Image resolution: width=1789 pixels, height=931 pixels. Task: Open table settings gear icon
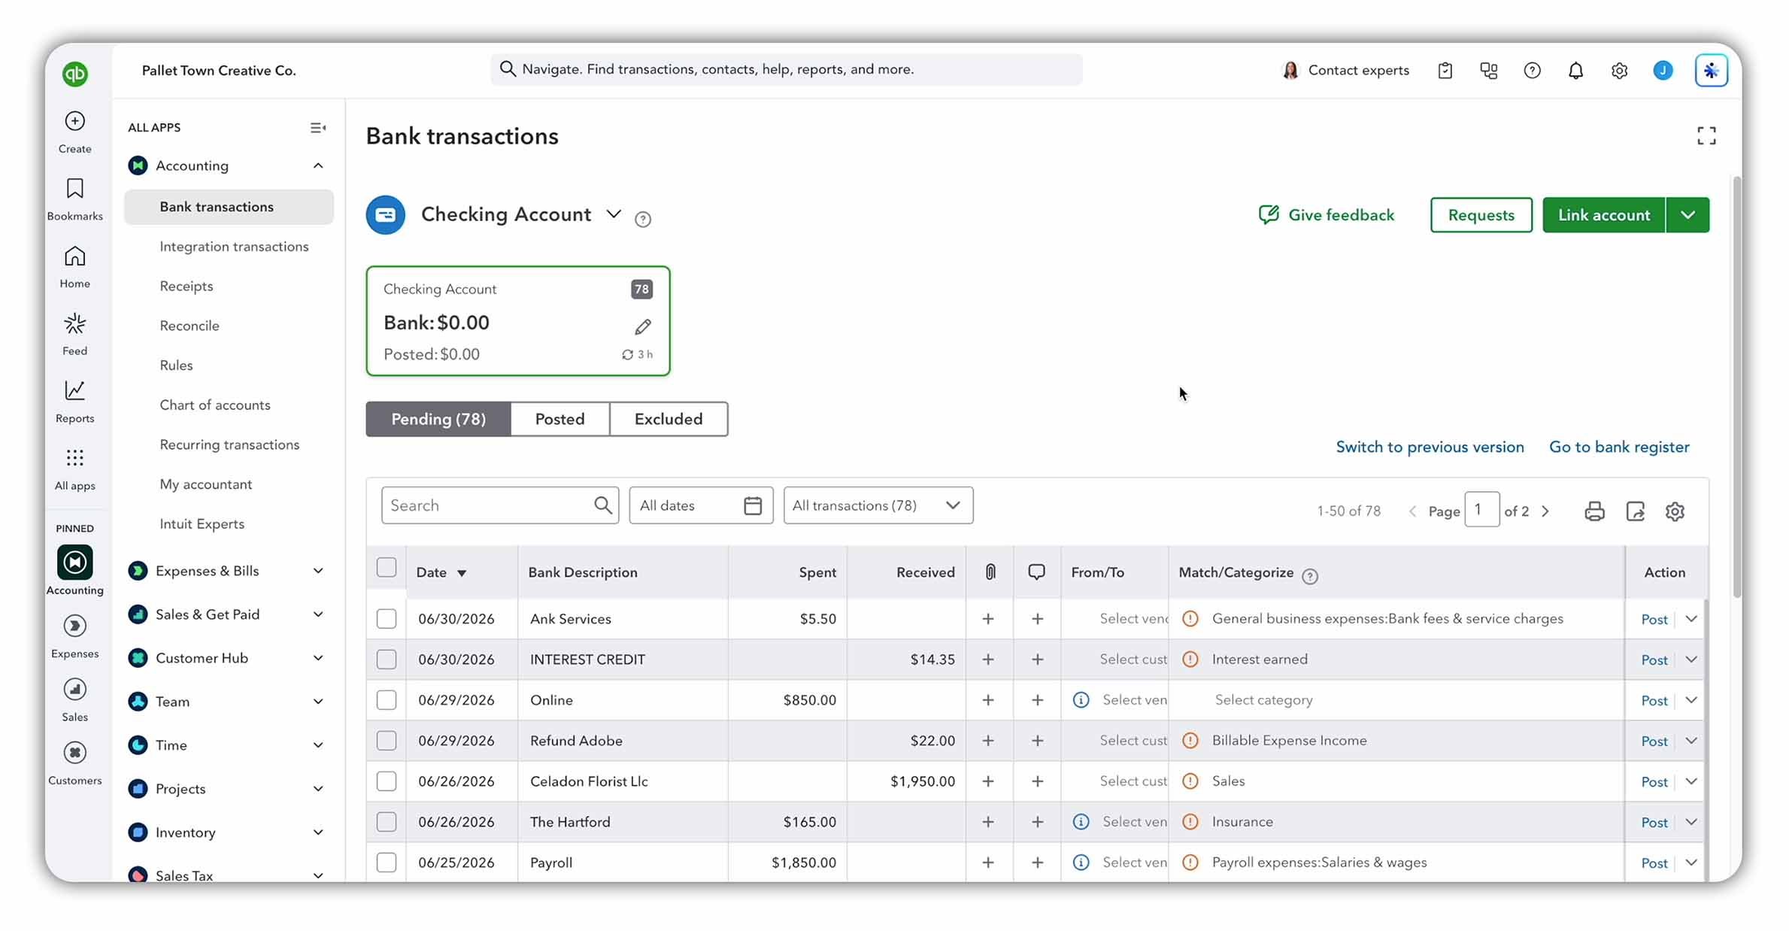1675,511
